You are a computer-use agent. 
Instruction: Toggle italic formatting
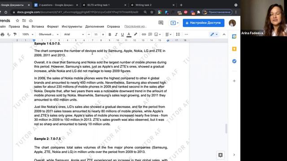(116, 34)
